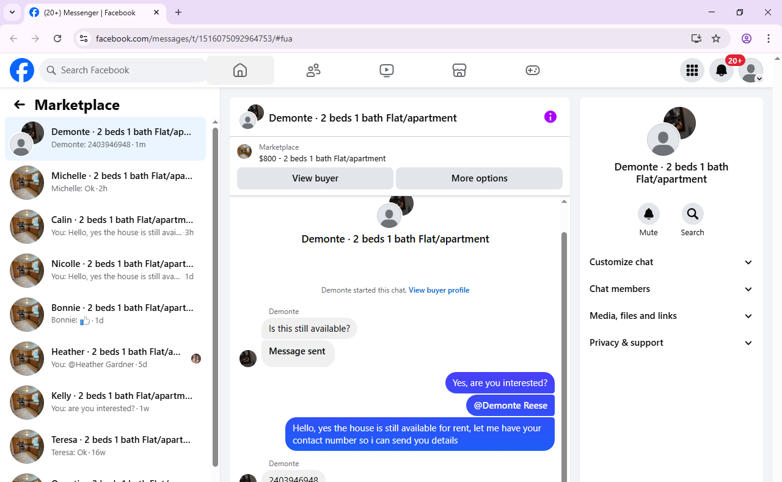This screenshot has width=782, height=482.
Task: Open Bonnie's conversation in the list
Action: point(106,315)
